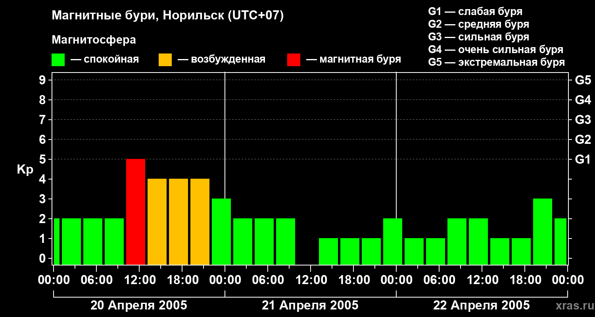
Task: Click the 'Kp' axis label
Action: point(25,170)
